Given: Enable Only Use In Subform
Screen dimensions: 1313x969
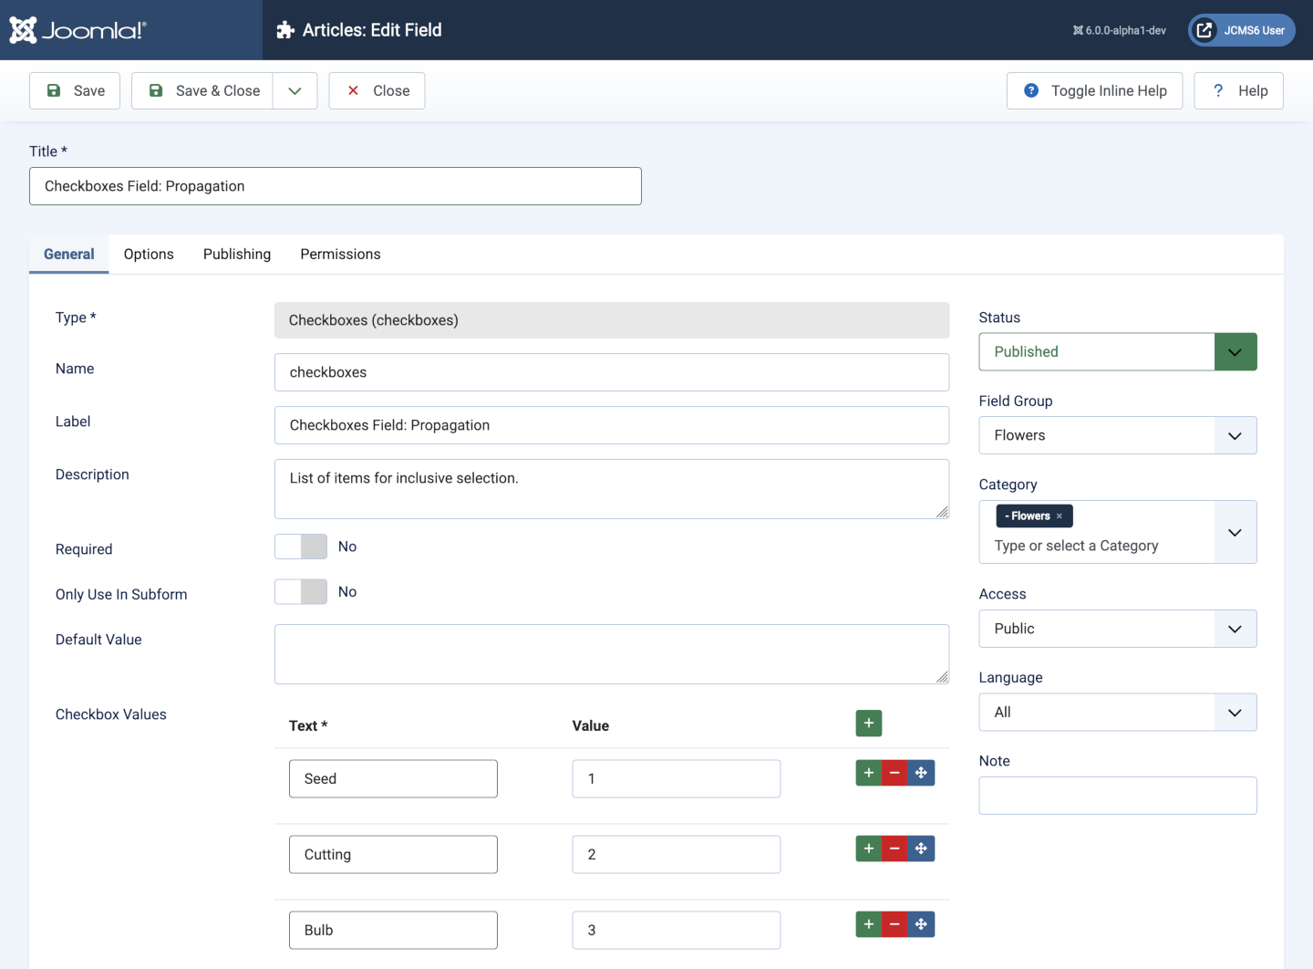Looking at the screenshot, I should [300, 591].
